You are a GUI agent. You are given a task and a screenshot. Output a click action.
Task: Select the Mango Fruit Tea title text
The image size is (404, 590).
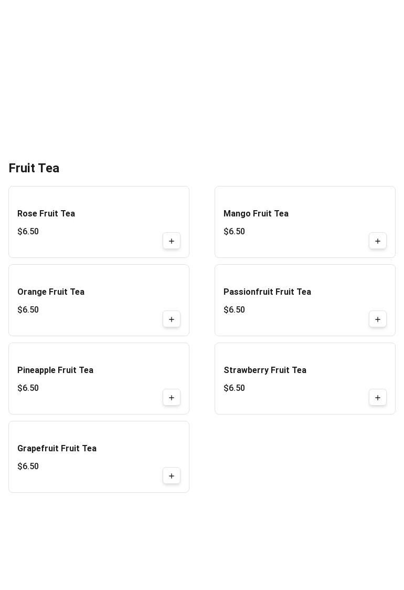point(256,214)
